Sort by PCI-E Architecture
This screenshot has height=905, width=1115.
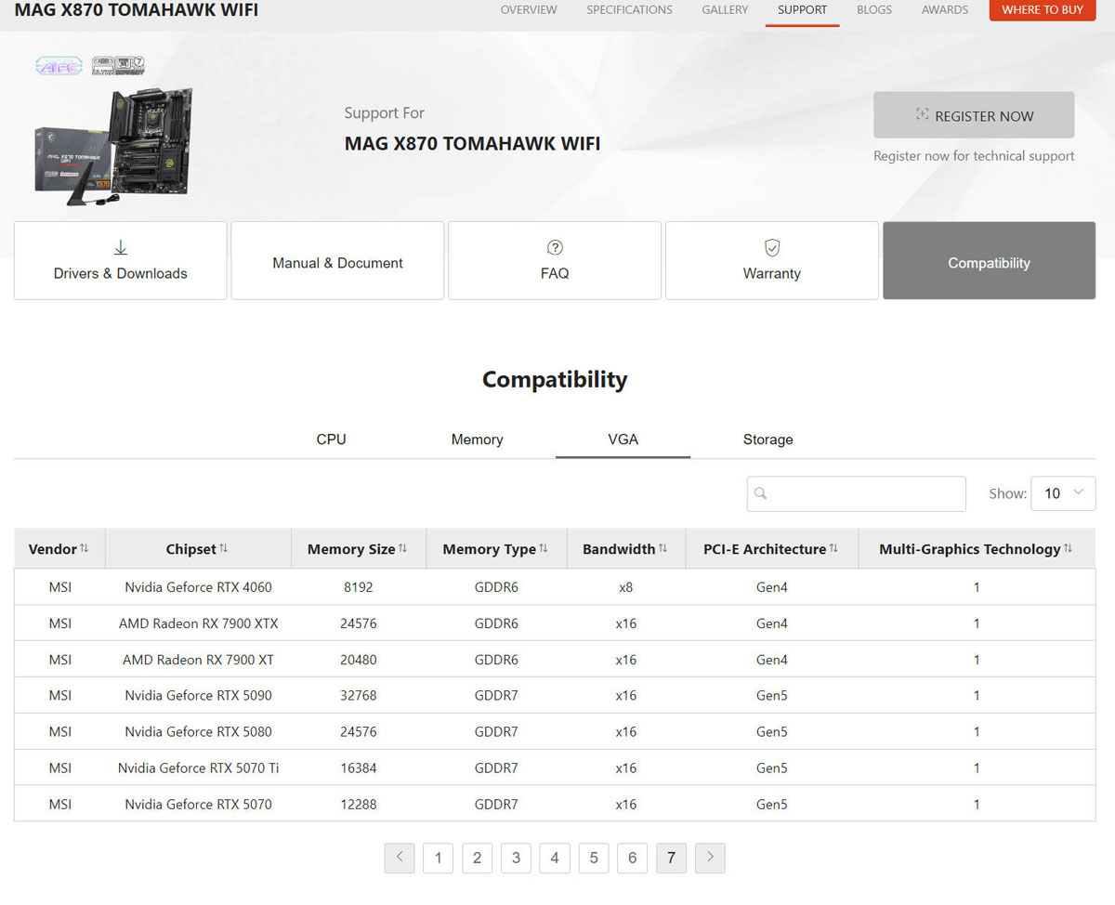tap(834, 548)
